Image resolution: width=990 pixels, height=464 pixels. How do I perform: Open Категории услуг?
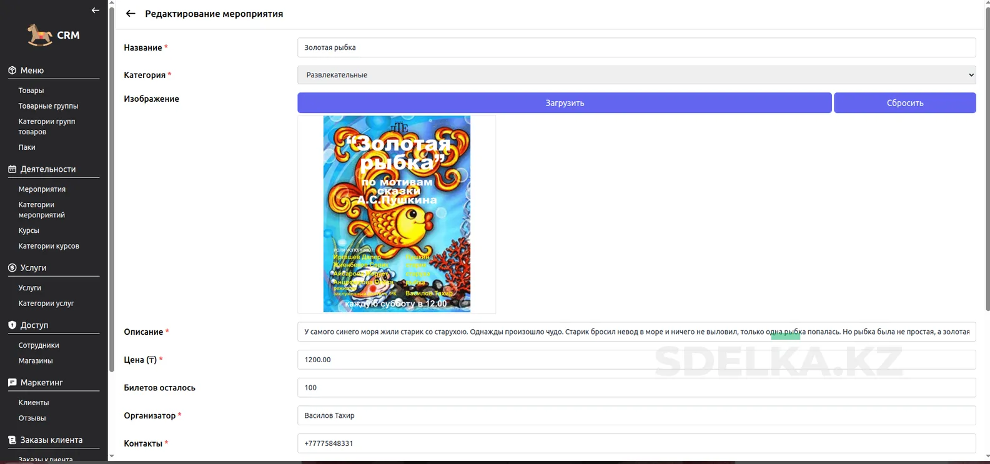[x=46, y=304]
